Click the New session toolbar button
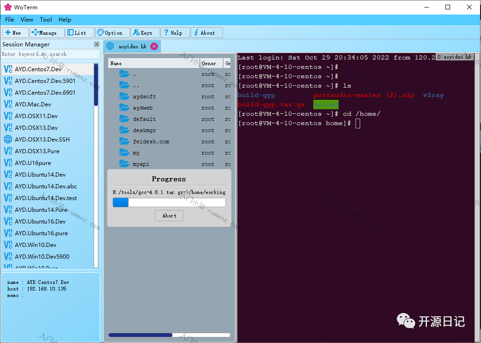The height and width of the screenshot is (343, 481). pyautogui.click(x=15, y=32)
